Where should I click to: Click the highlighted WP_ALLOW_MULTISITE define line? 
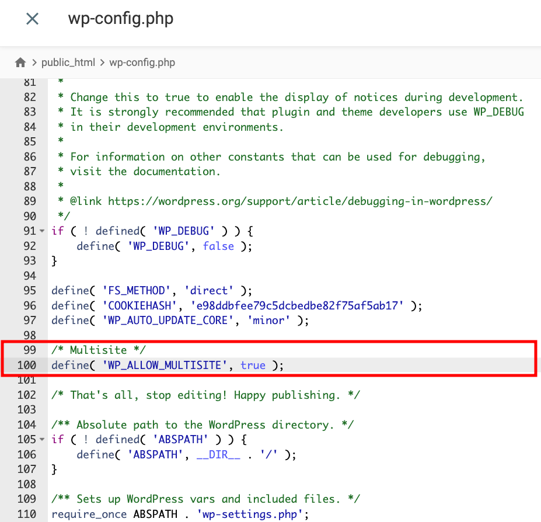coord(167,365)
